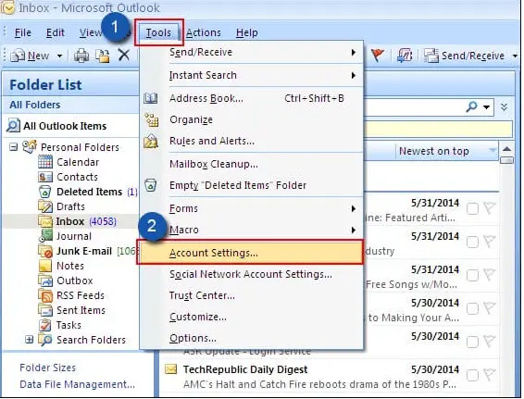The width and height of the screenshot is (524, 399).
Task: Expand the Send/Receive submenu
Action: [354, 52]
